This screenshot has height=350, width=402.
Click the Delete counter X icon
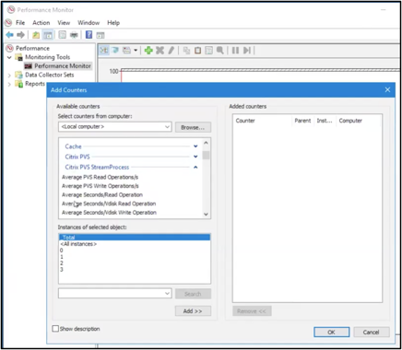point(160,50)
